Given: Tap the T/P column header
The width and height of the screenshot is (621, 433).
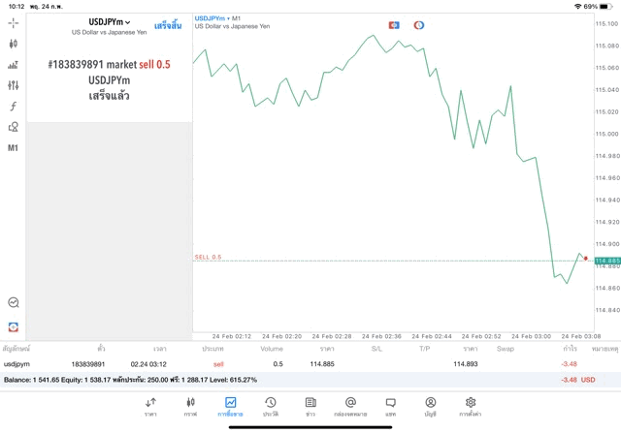Looking at the screenshot, I should pos(425,349).
